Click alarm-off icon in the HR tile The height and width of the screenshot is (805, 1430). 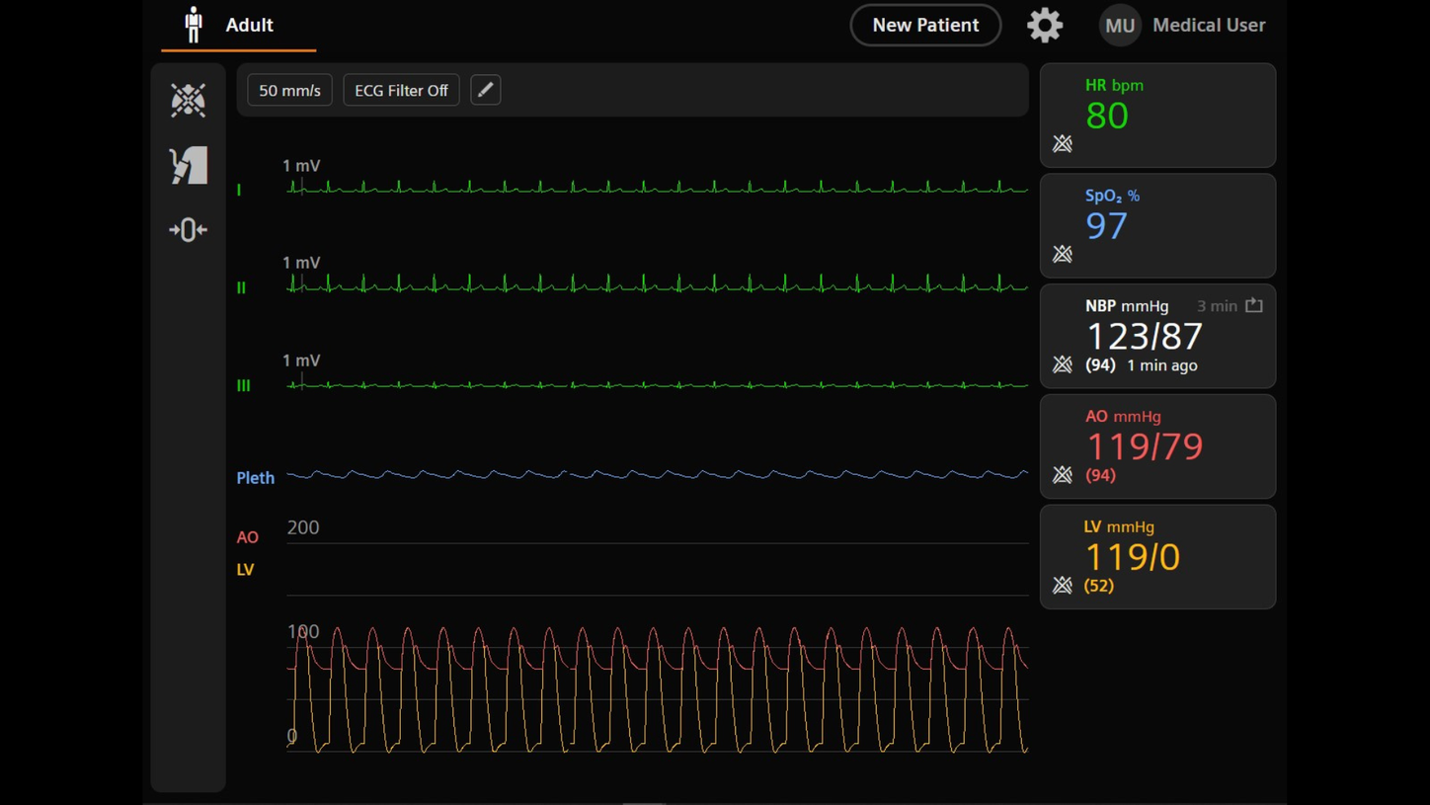tap(1063, 144)
